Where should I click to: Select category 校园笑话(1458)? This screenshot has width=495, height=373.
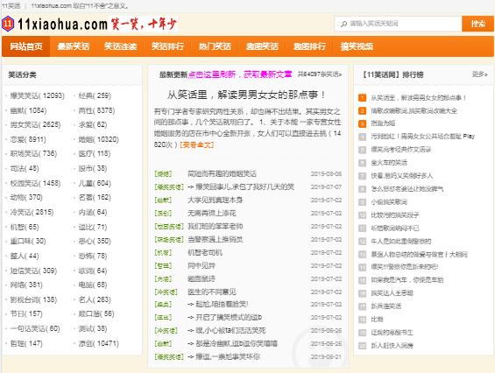coord(35,183)
